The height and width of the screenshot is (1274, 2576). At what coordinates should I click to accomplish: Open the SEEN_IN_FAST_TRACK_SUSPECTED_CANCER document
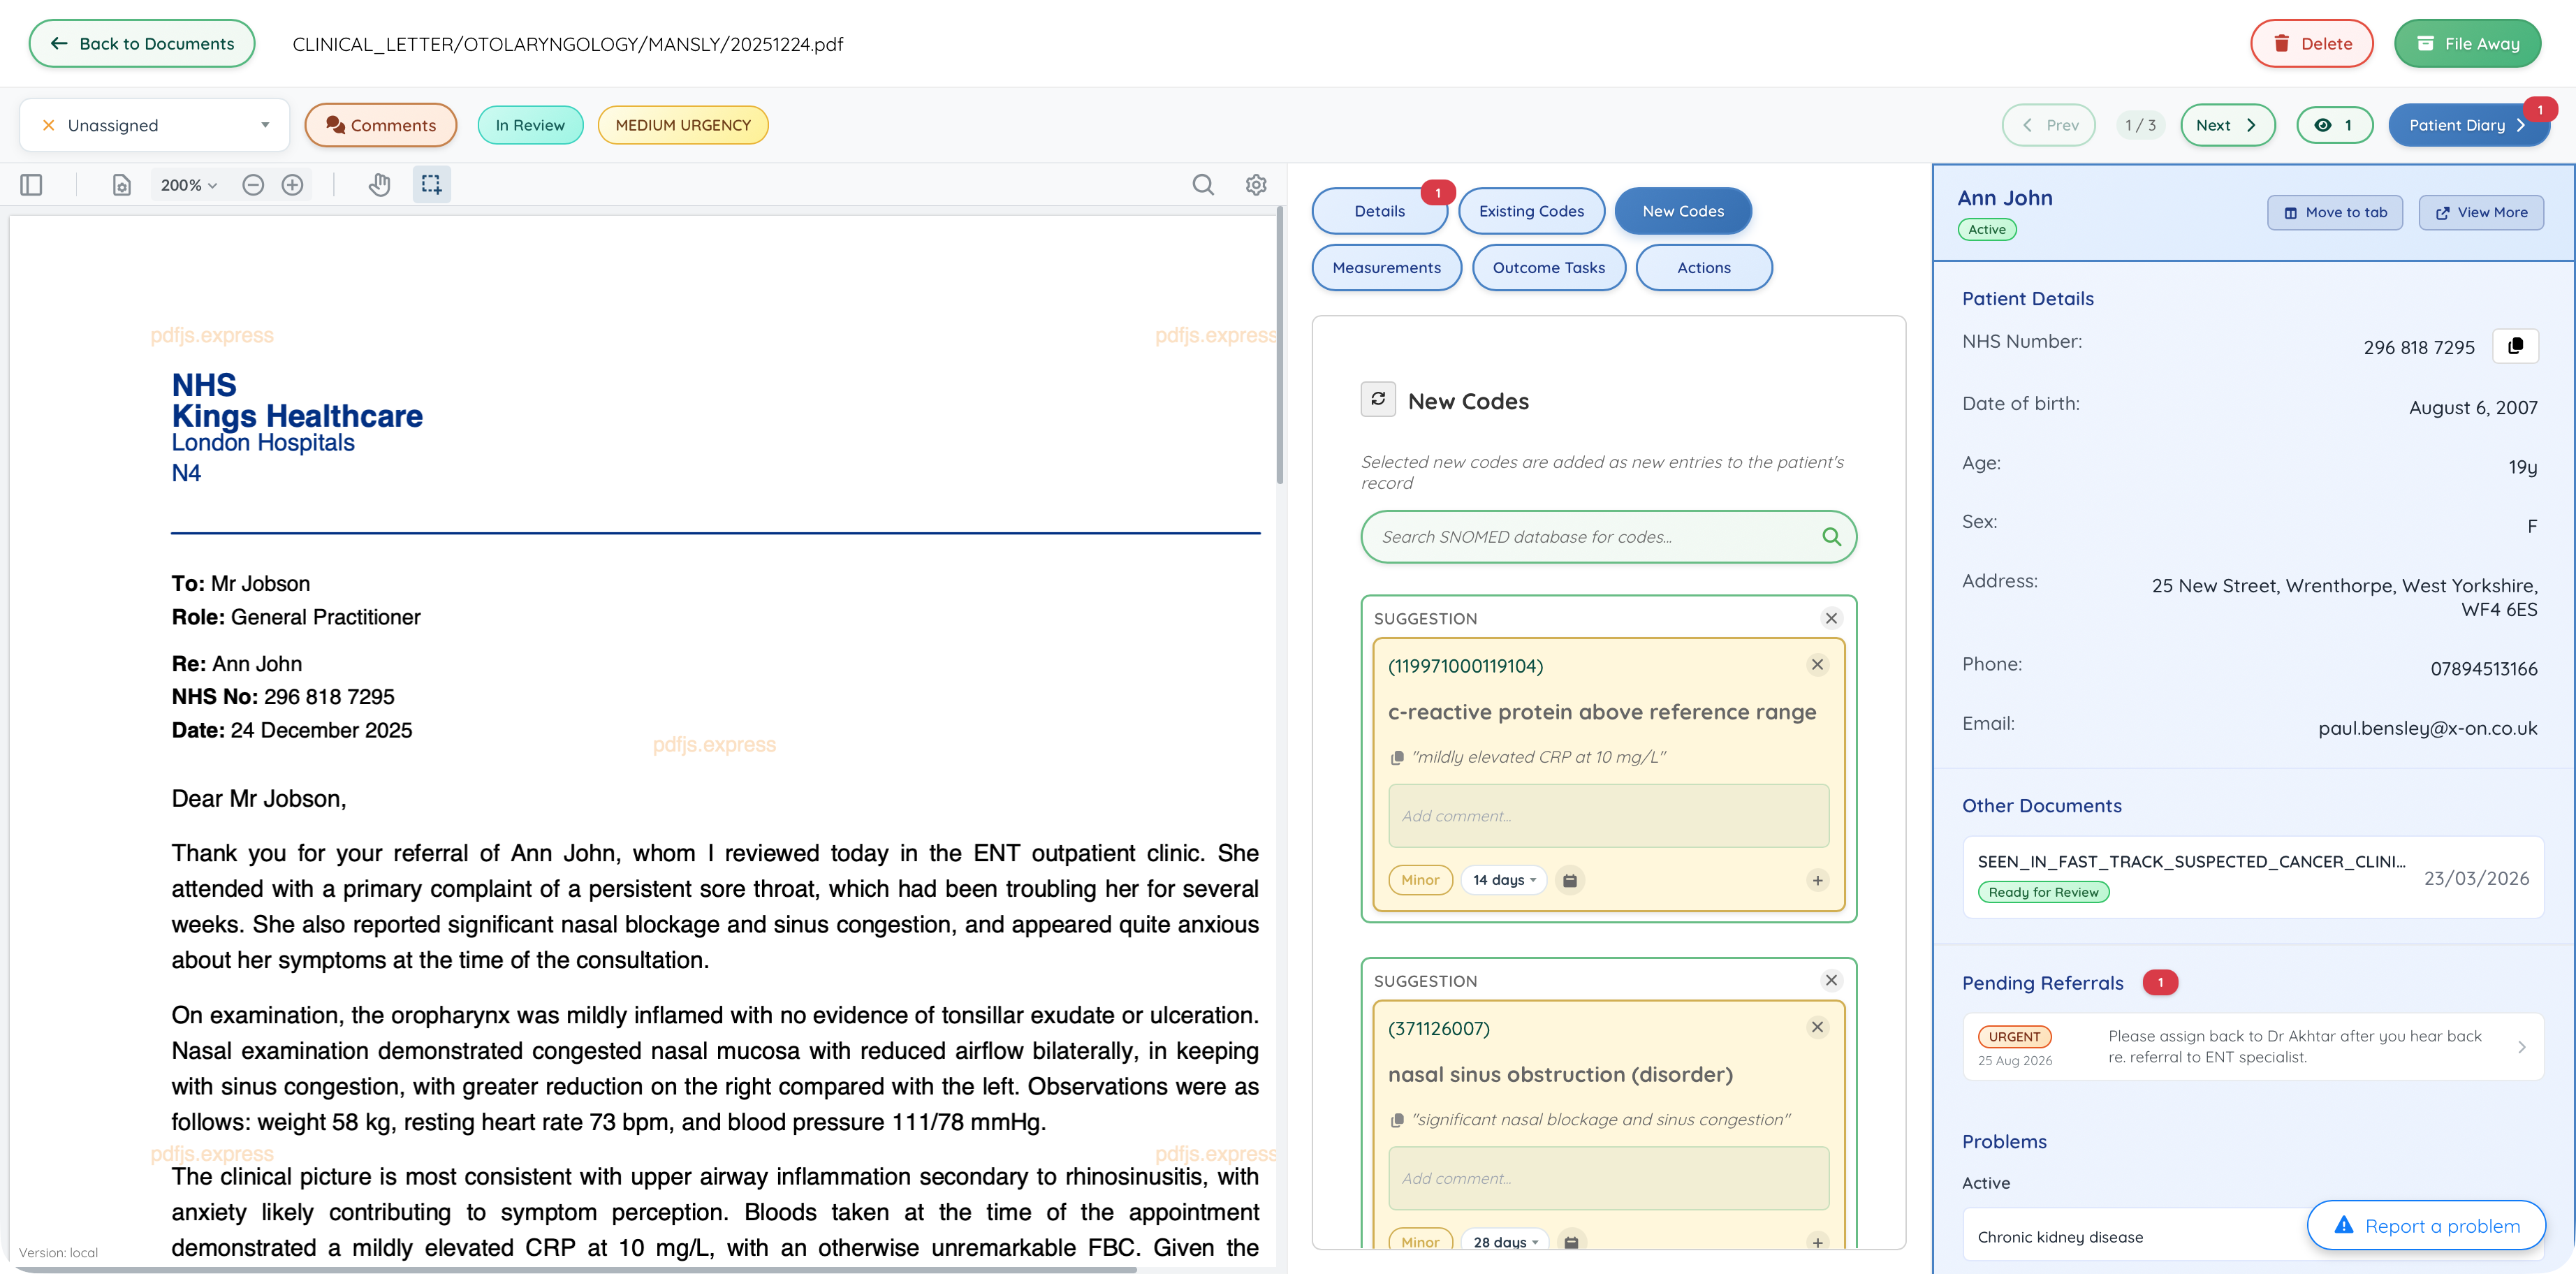pyautogui.click(x=2253, y=877)
